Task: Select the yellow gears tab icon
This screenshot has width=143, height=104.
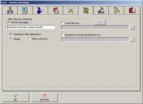Action: coord(86,10)
